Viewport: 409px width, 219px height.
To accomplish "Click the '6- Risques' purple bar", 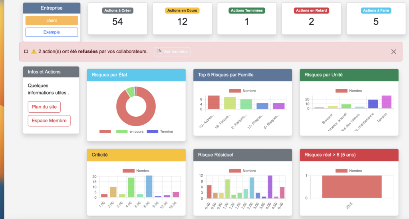I will coord(278,106).
